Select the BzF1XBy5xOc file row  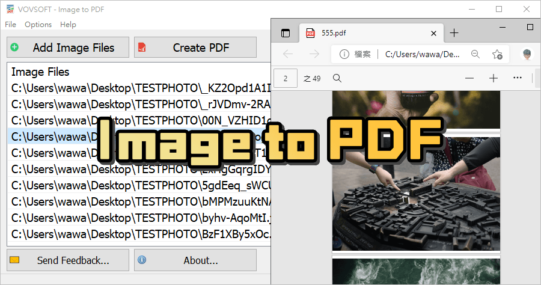pyautogui.click(x=139, y=234)
